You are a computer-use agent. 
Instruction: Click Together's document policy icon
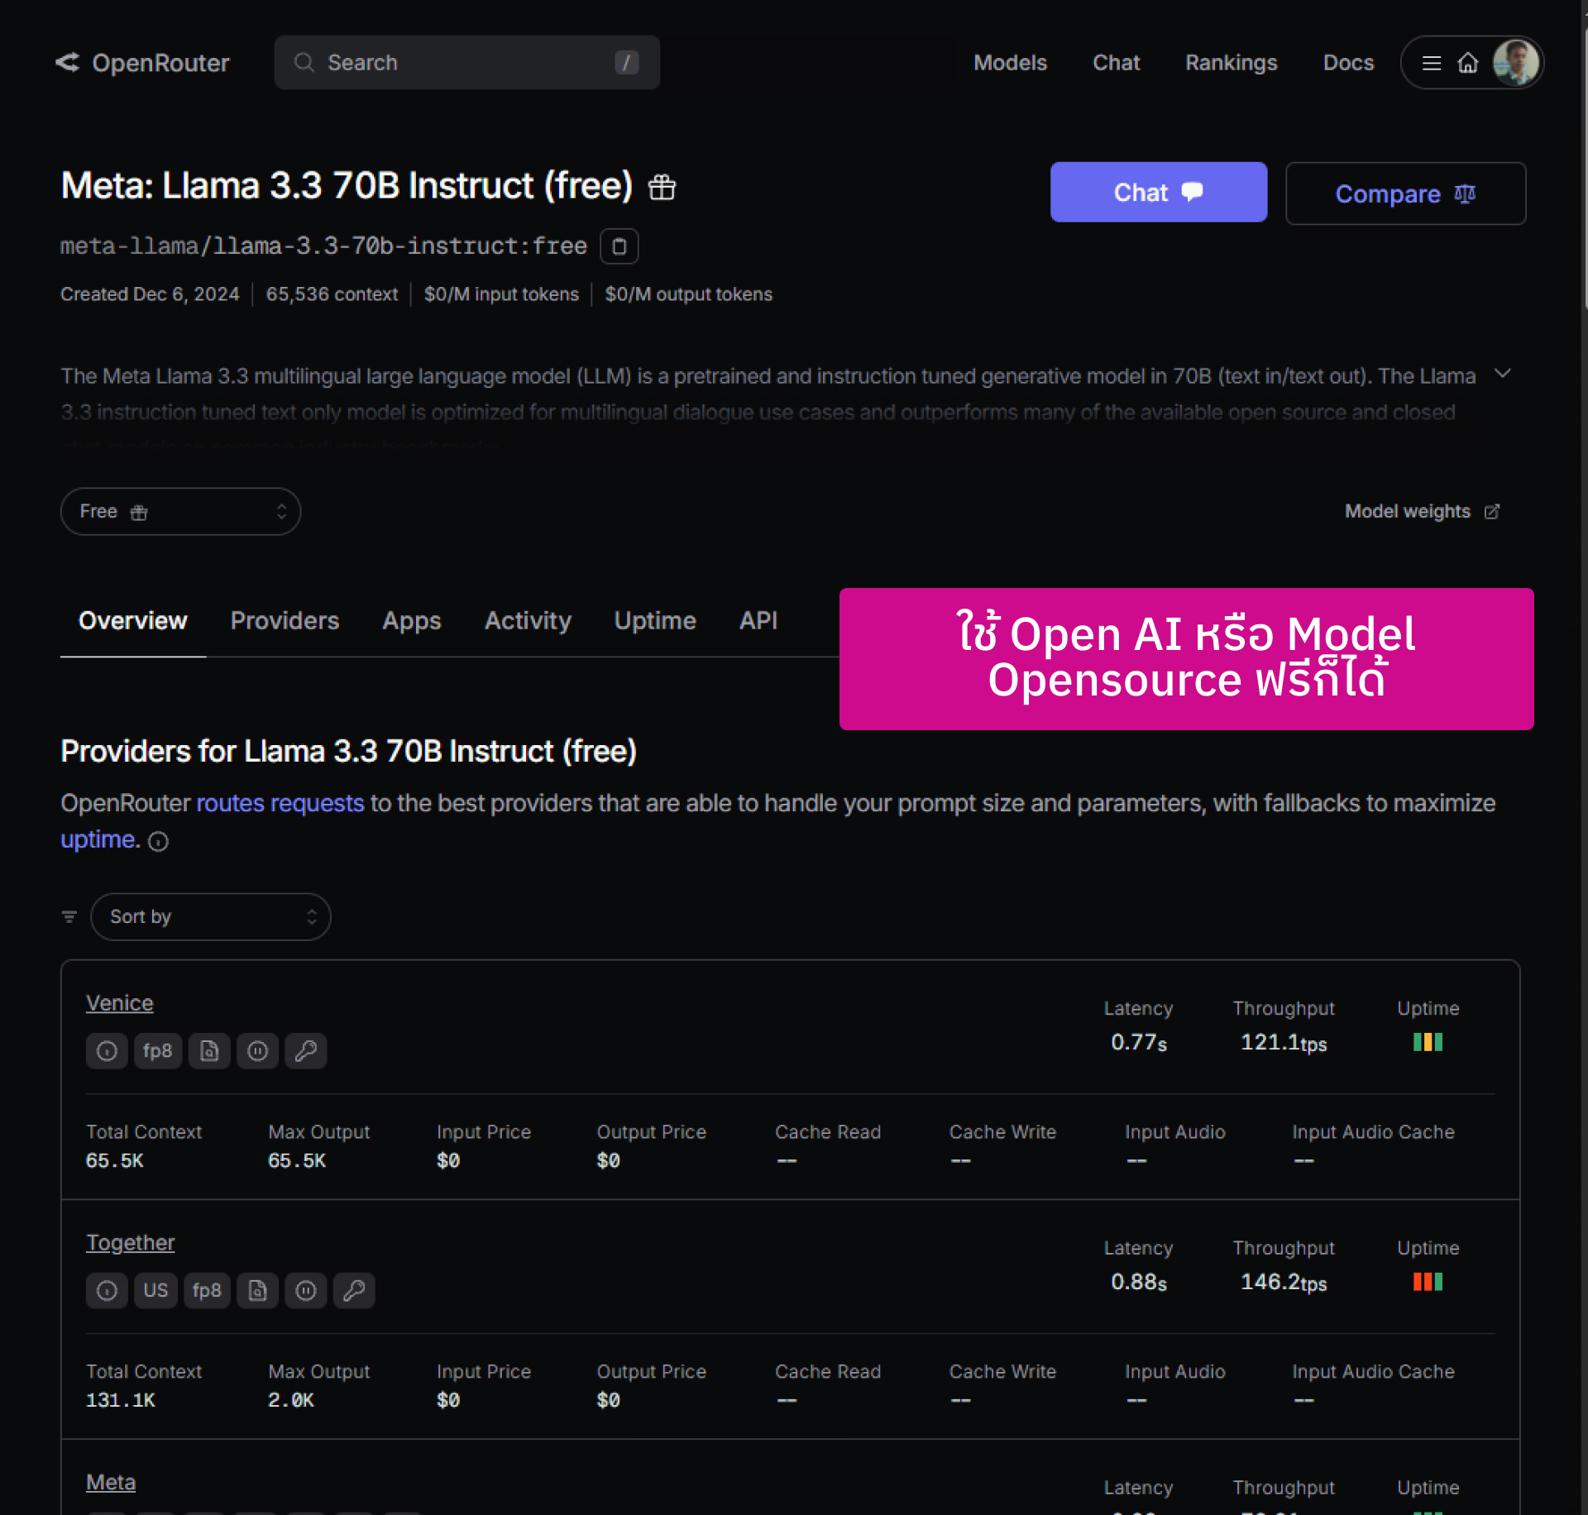[257, 1291]
